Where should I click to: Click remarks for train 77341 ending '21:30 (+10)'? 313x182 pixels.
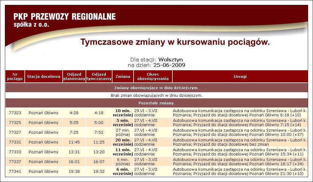point(240,171)
